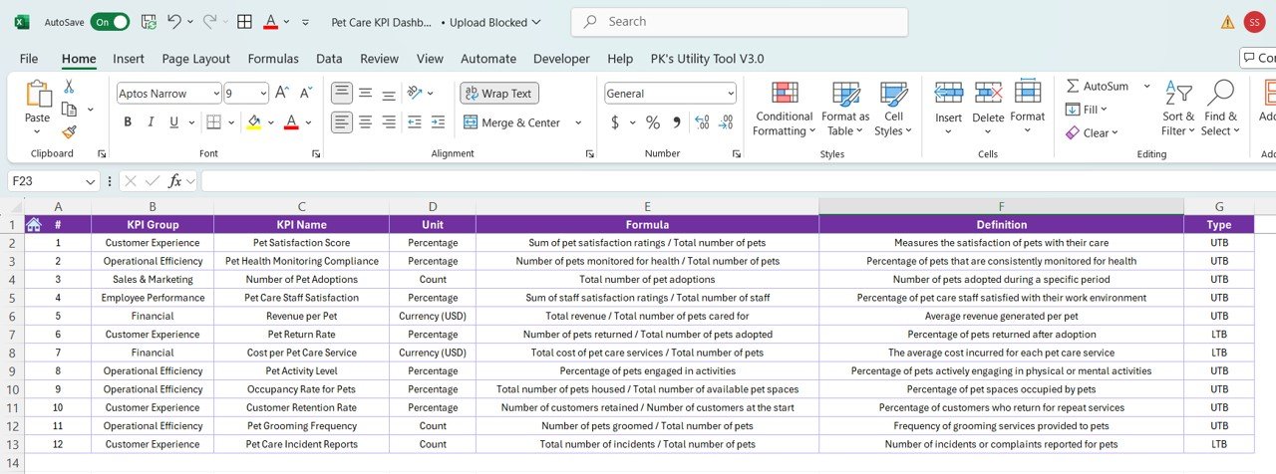The height and width of the screenshot is (474, 1276).
Task: Switch to the Formulas tab
Action: pyautogui.click(x=273, y=59)
